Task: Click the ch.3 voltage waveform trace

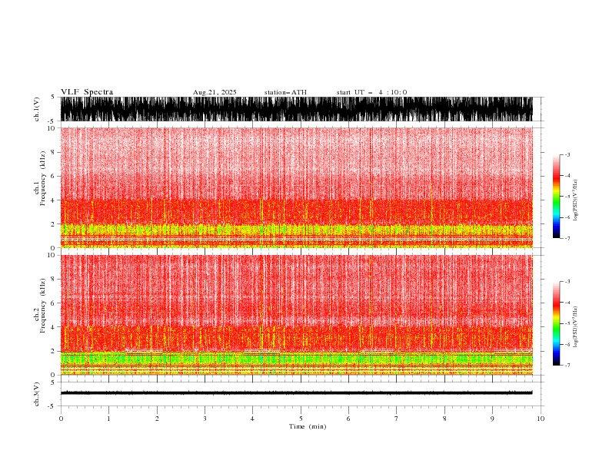Action: point(297,393)
